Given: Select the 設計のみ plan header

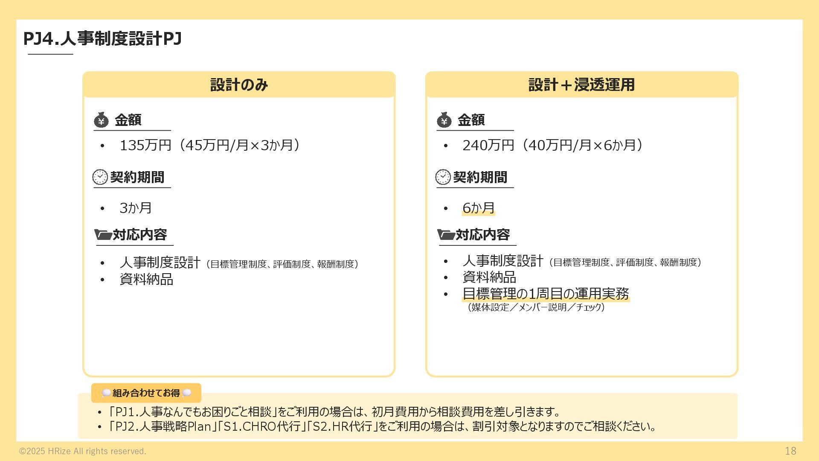Looking at the screenshot, I should point(239,85).
